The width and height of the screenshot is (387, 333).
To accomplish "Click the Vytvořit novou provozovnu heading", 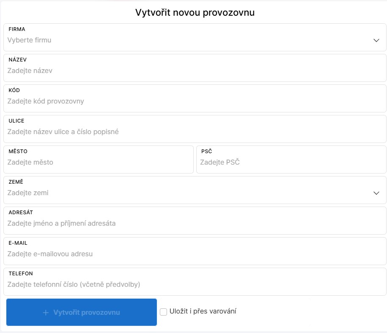I will point(195,12).
